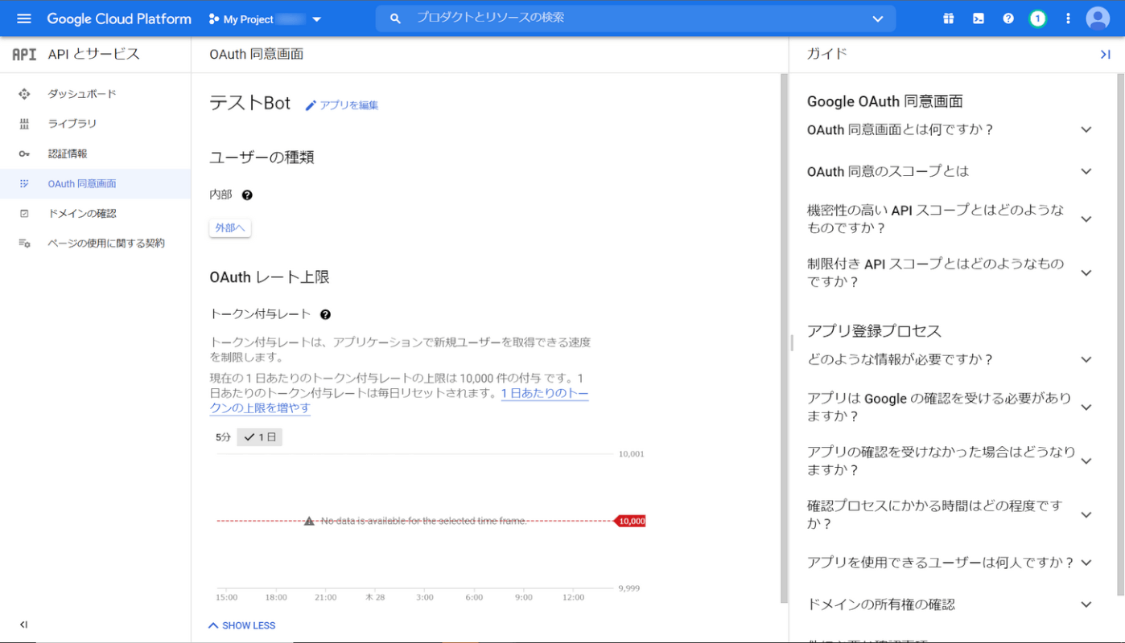Click help icon beside 内部
Viewport: 1125px width, 643px height.
(x=247, y=195)
